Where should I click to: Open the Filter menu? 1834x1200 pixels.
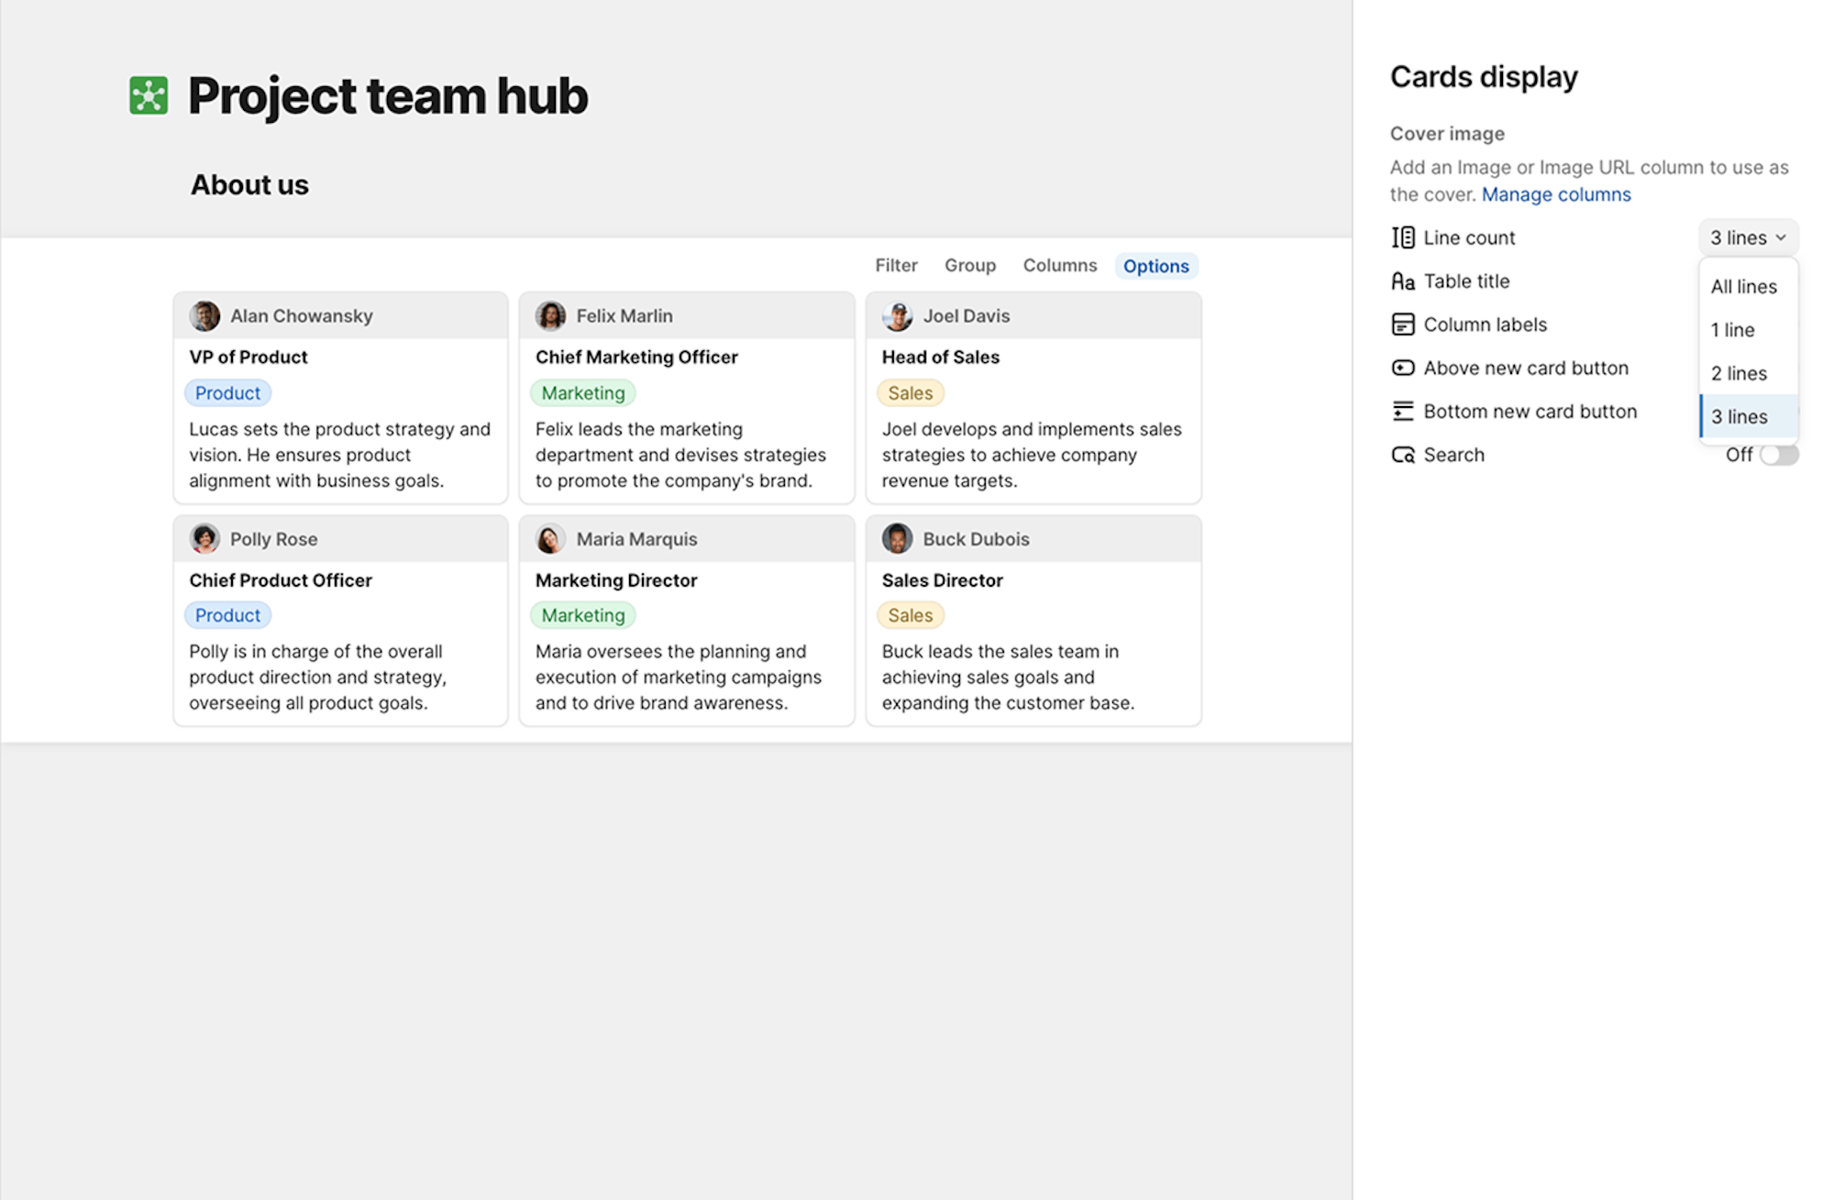(x=895, y=266)
